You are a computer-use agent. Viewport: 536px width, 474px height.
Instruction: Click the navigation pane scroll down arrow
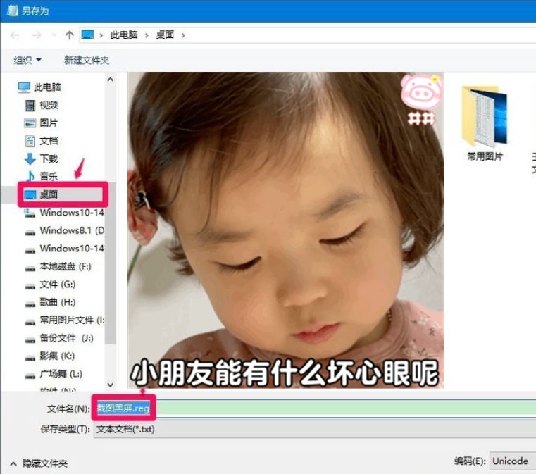(x=111, y=385)
